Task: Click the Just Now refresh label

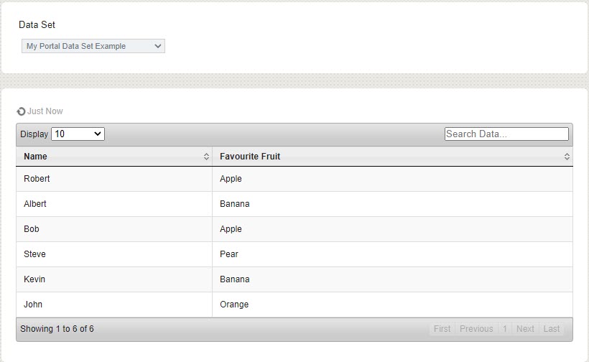Action: [45, 111]
